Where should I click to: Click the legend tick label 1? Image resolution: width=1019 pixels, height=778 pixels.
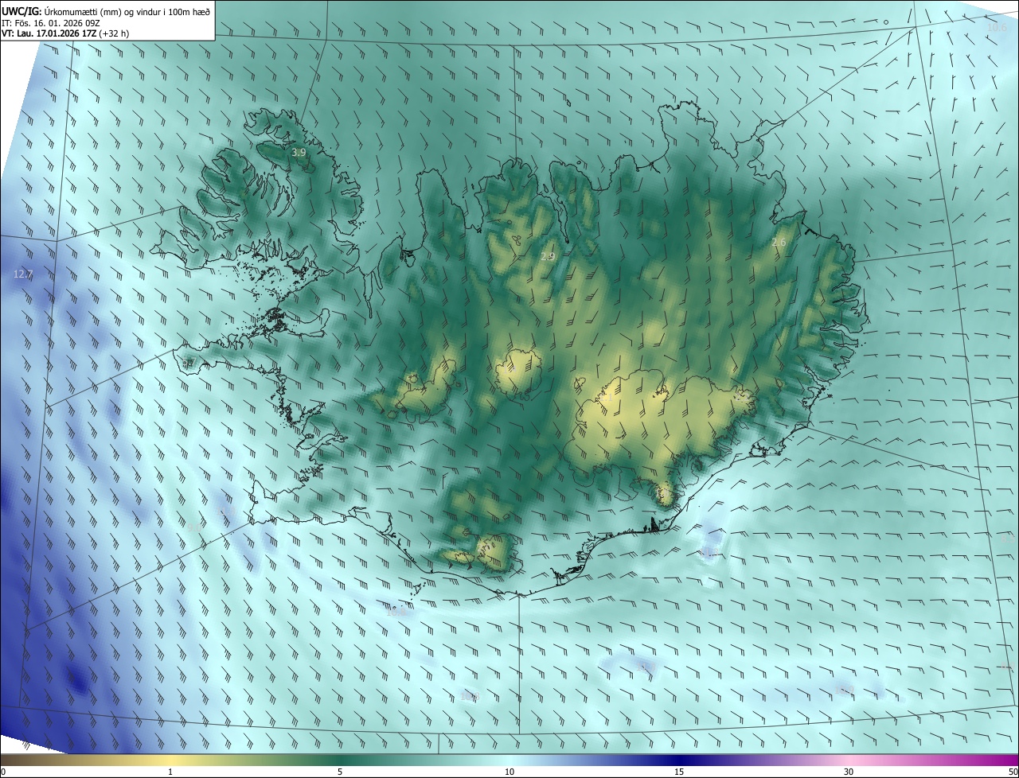(170, 772)
